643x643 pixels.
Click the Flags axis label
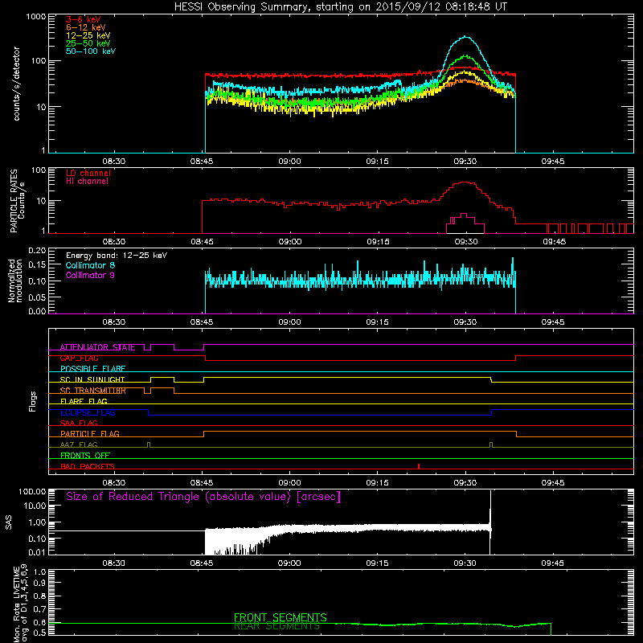[x=33, y=401]
